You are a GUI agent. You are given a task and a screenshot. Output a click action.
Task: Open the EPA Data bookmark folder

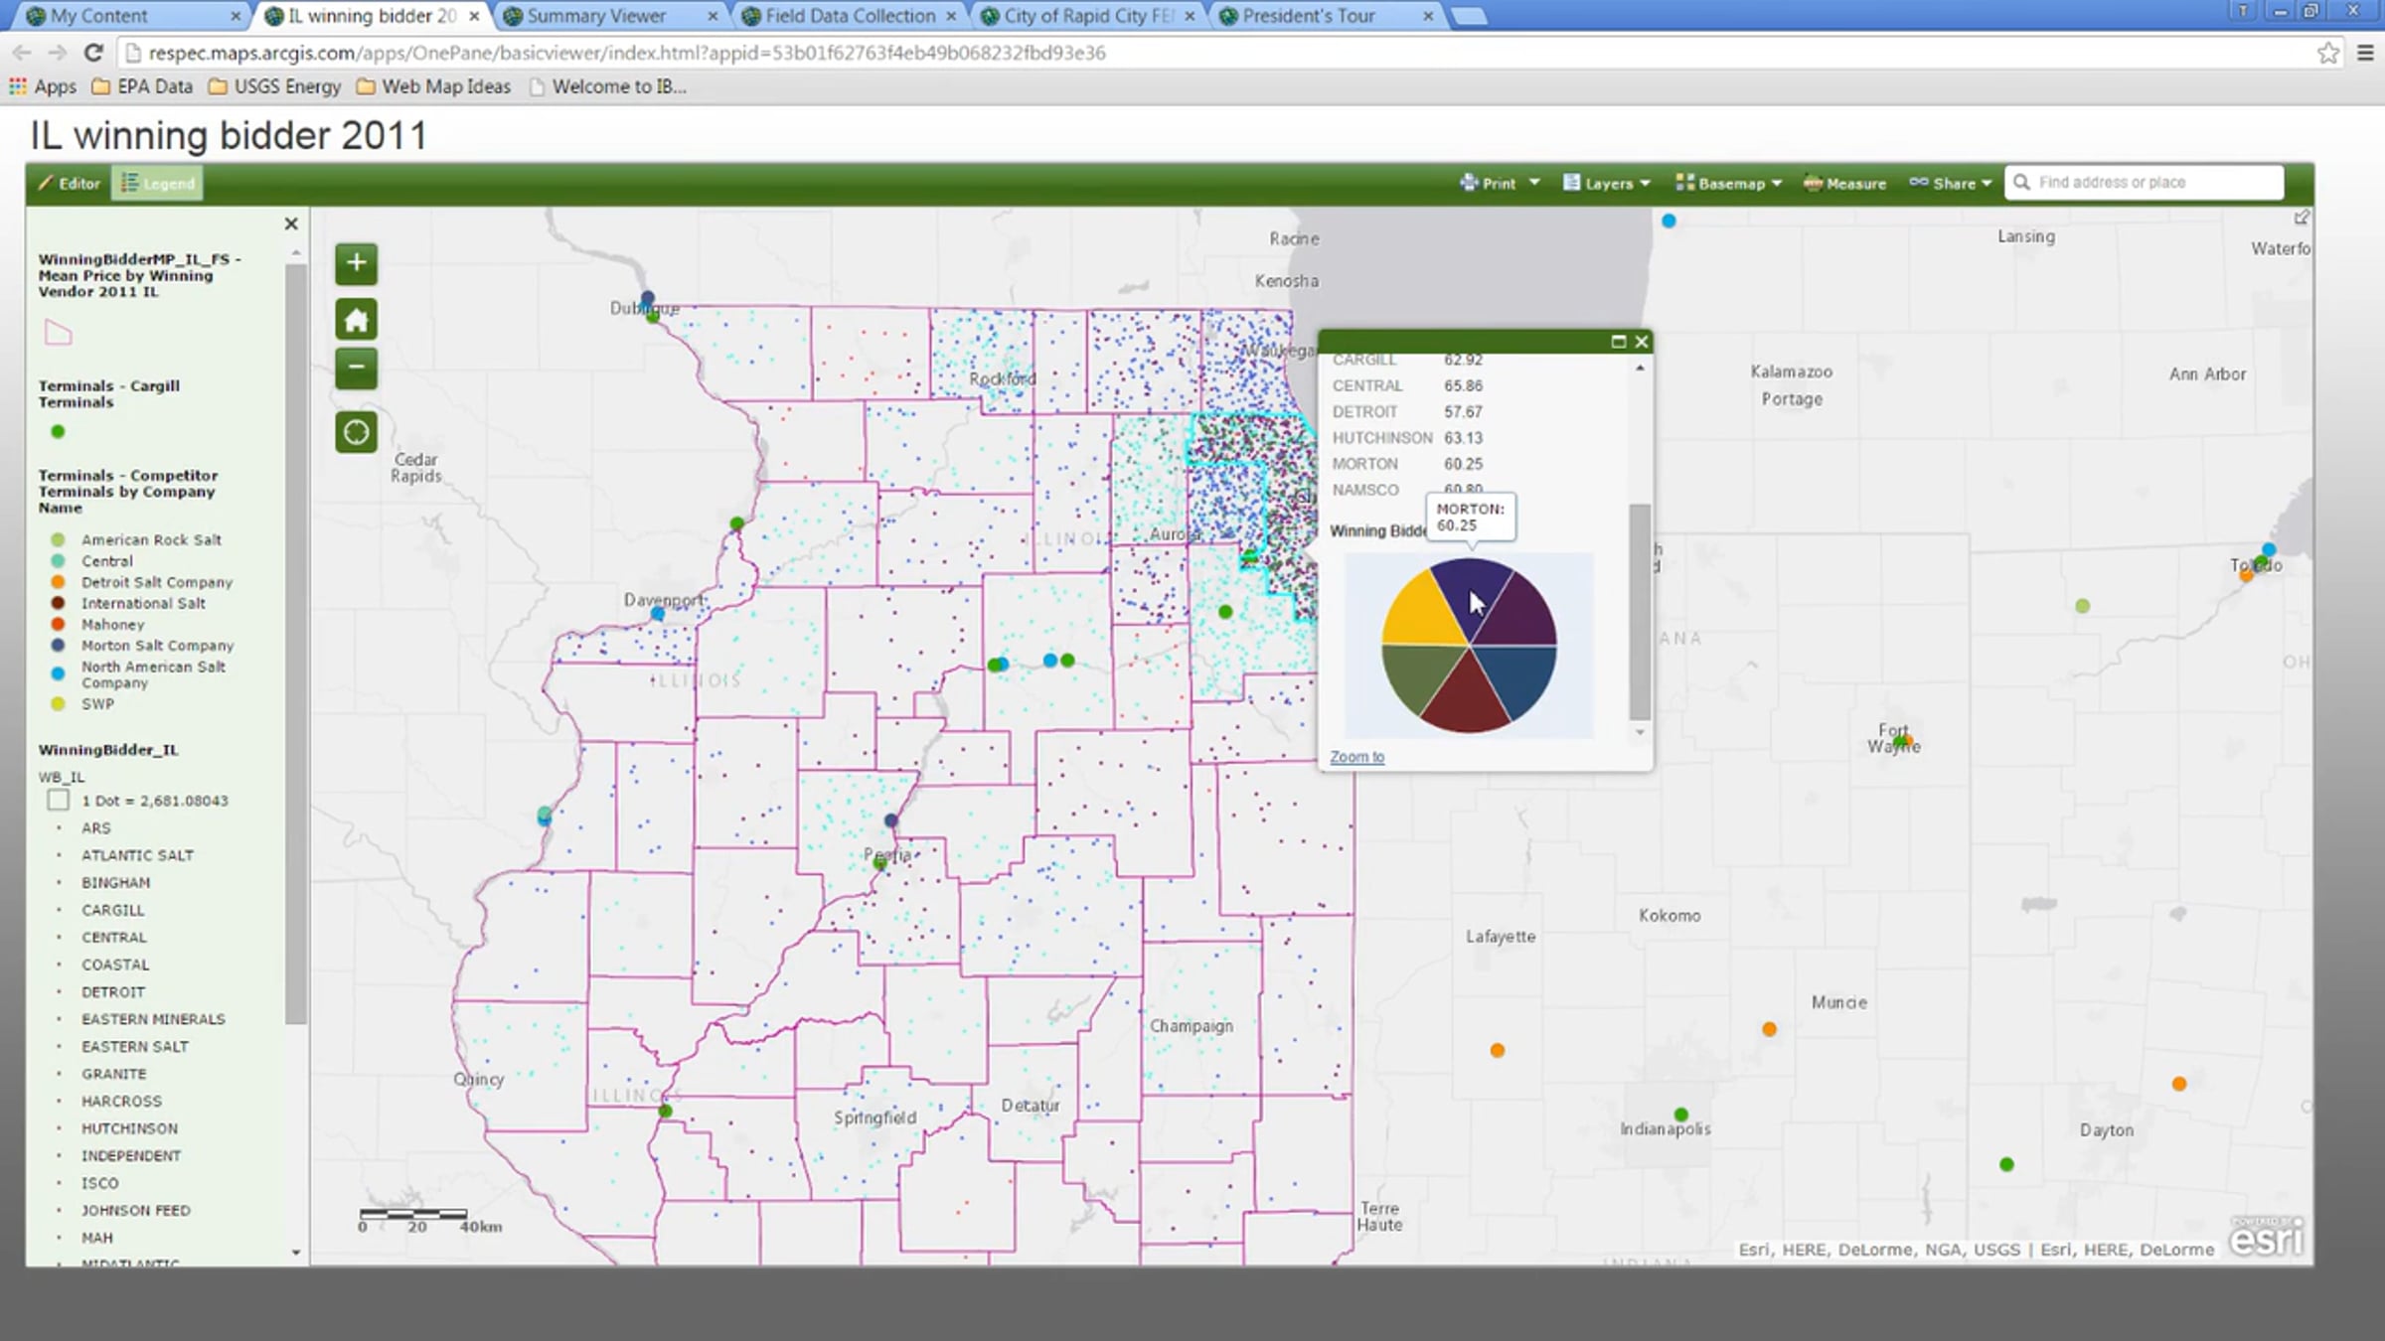tap(142, 86)
